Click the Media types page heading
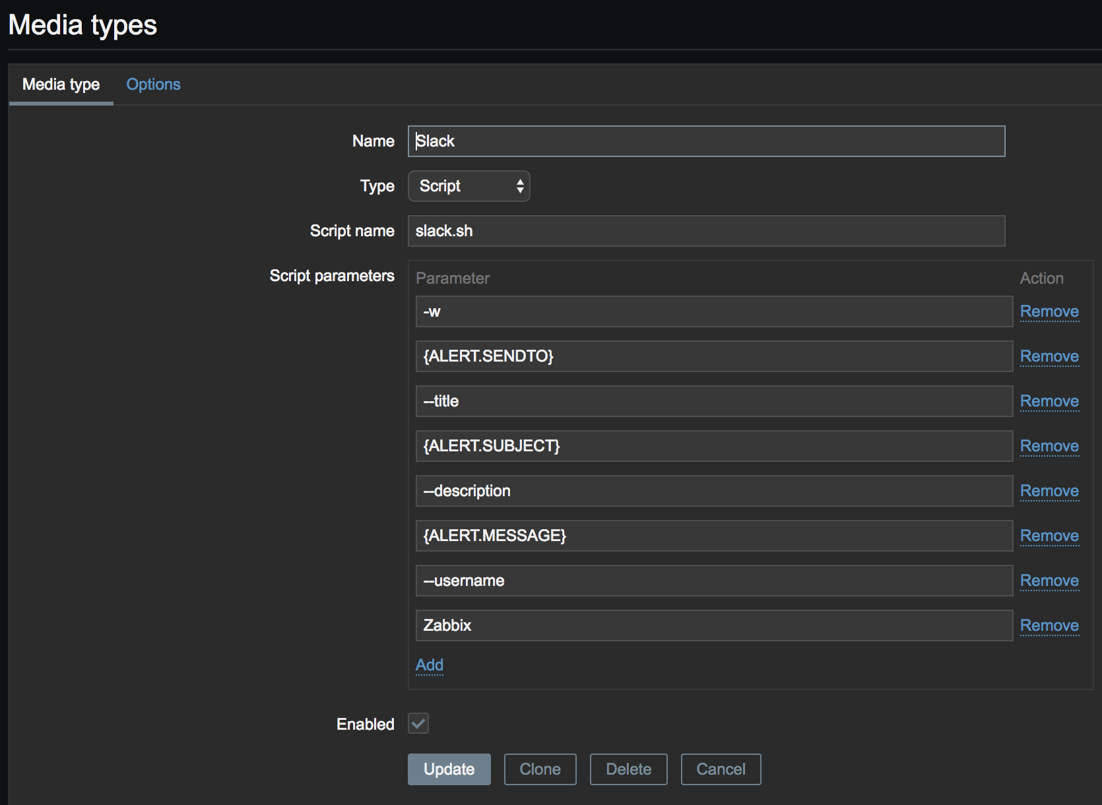This screenshot has height=805, width=1102. [82, 25]
